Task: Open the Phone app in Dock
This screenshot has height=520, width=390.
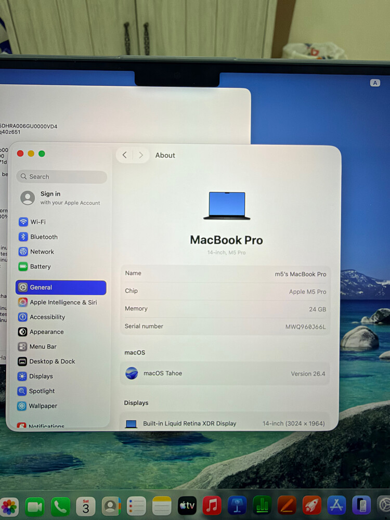Action: tap(60, 506)
